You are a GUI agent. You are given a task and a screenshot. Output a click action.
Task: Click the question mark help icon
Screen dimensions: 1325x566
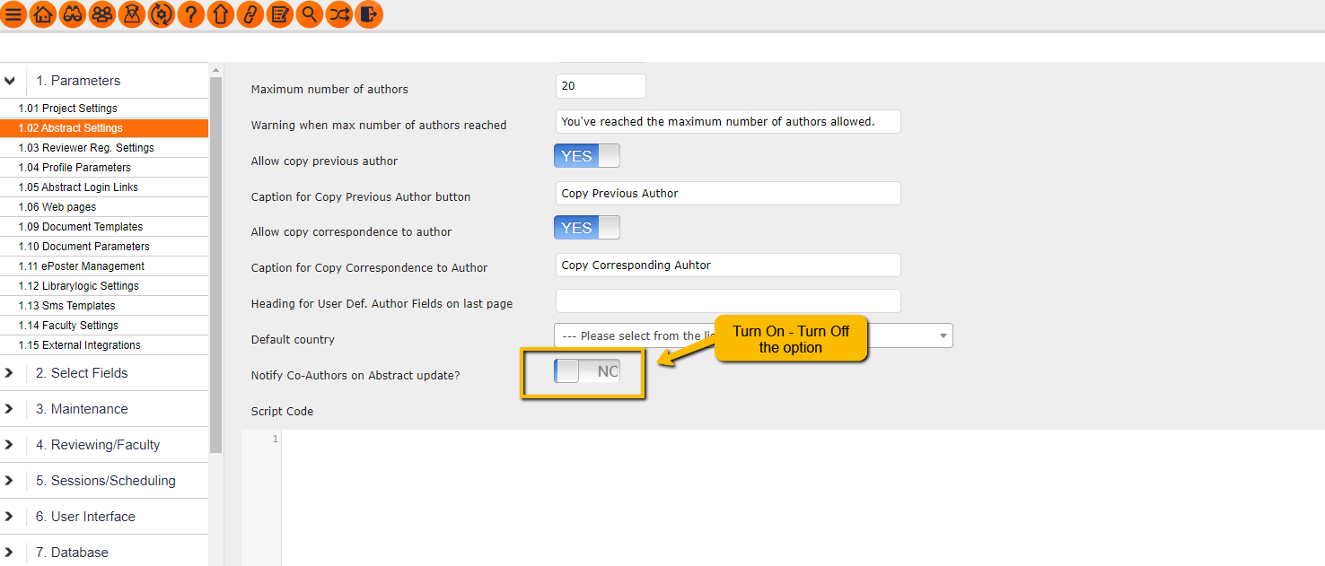tap(190, 14)
